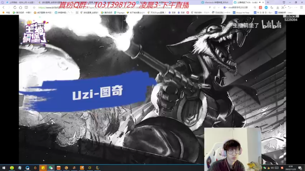Go forward in browser history
This screenshot has width=305, height=171.
tap(9, 7)
